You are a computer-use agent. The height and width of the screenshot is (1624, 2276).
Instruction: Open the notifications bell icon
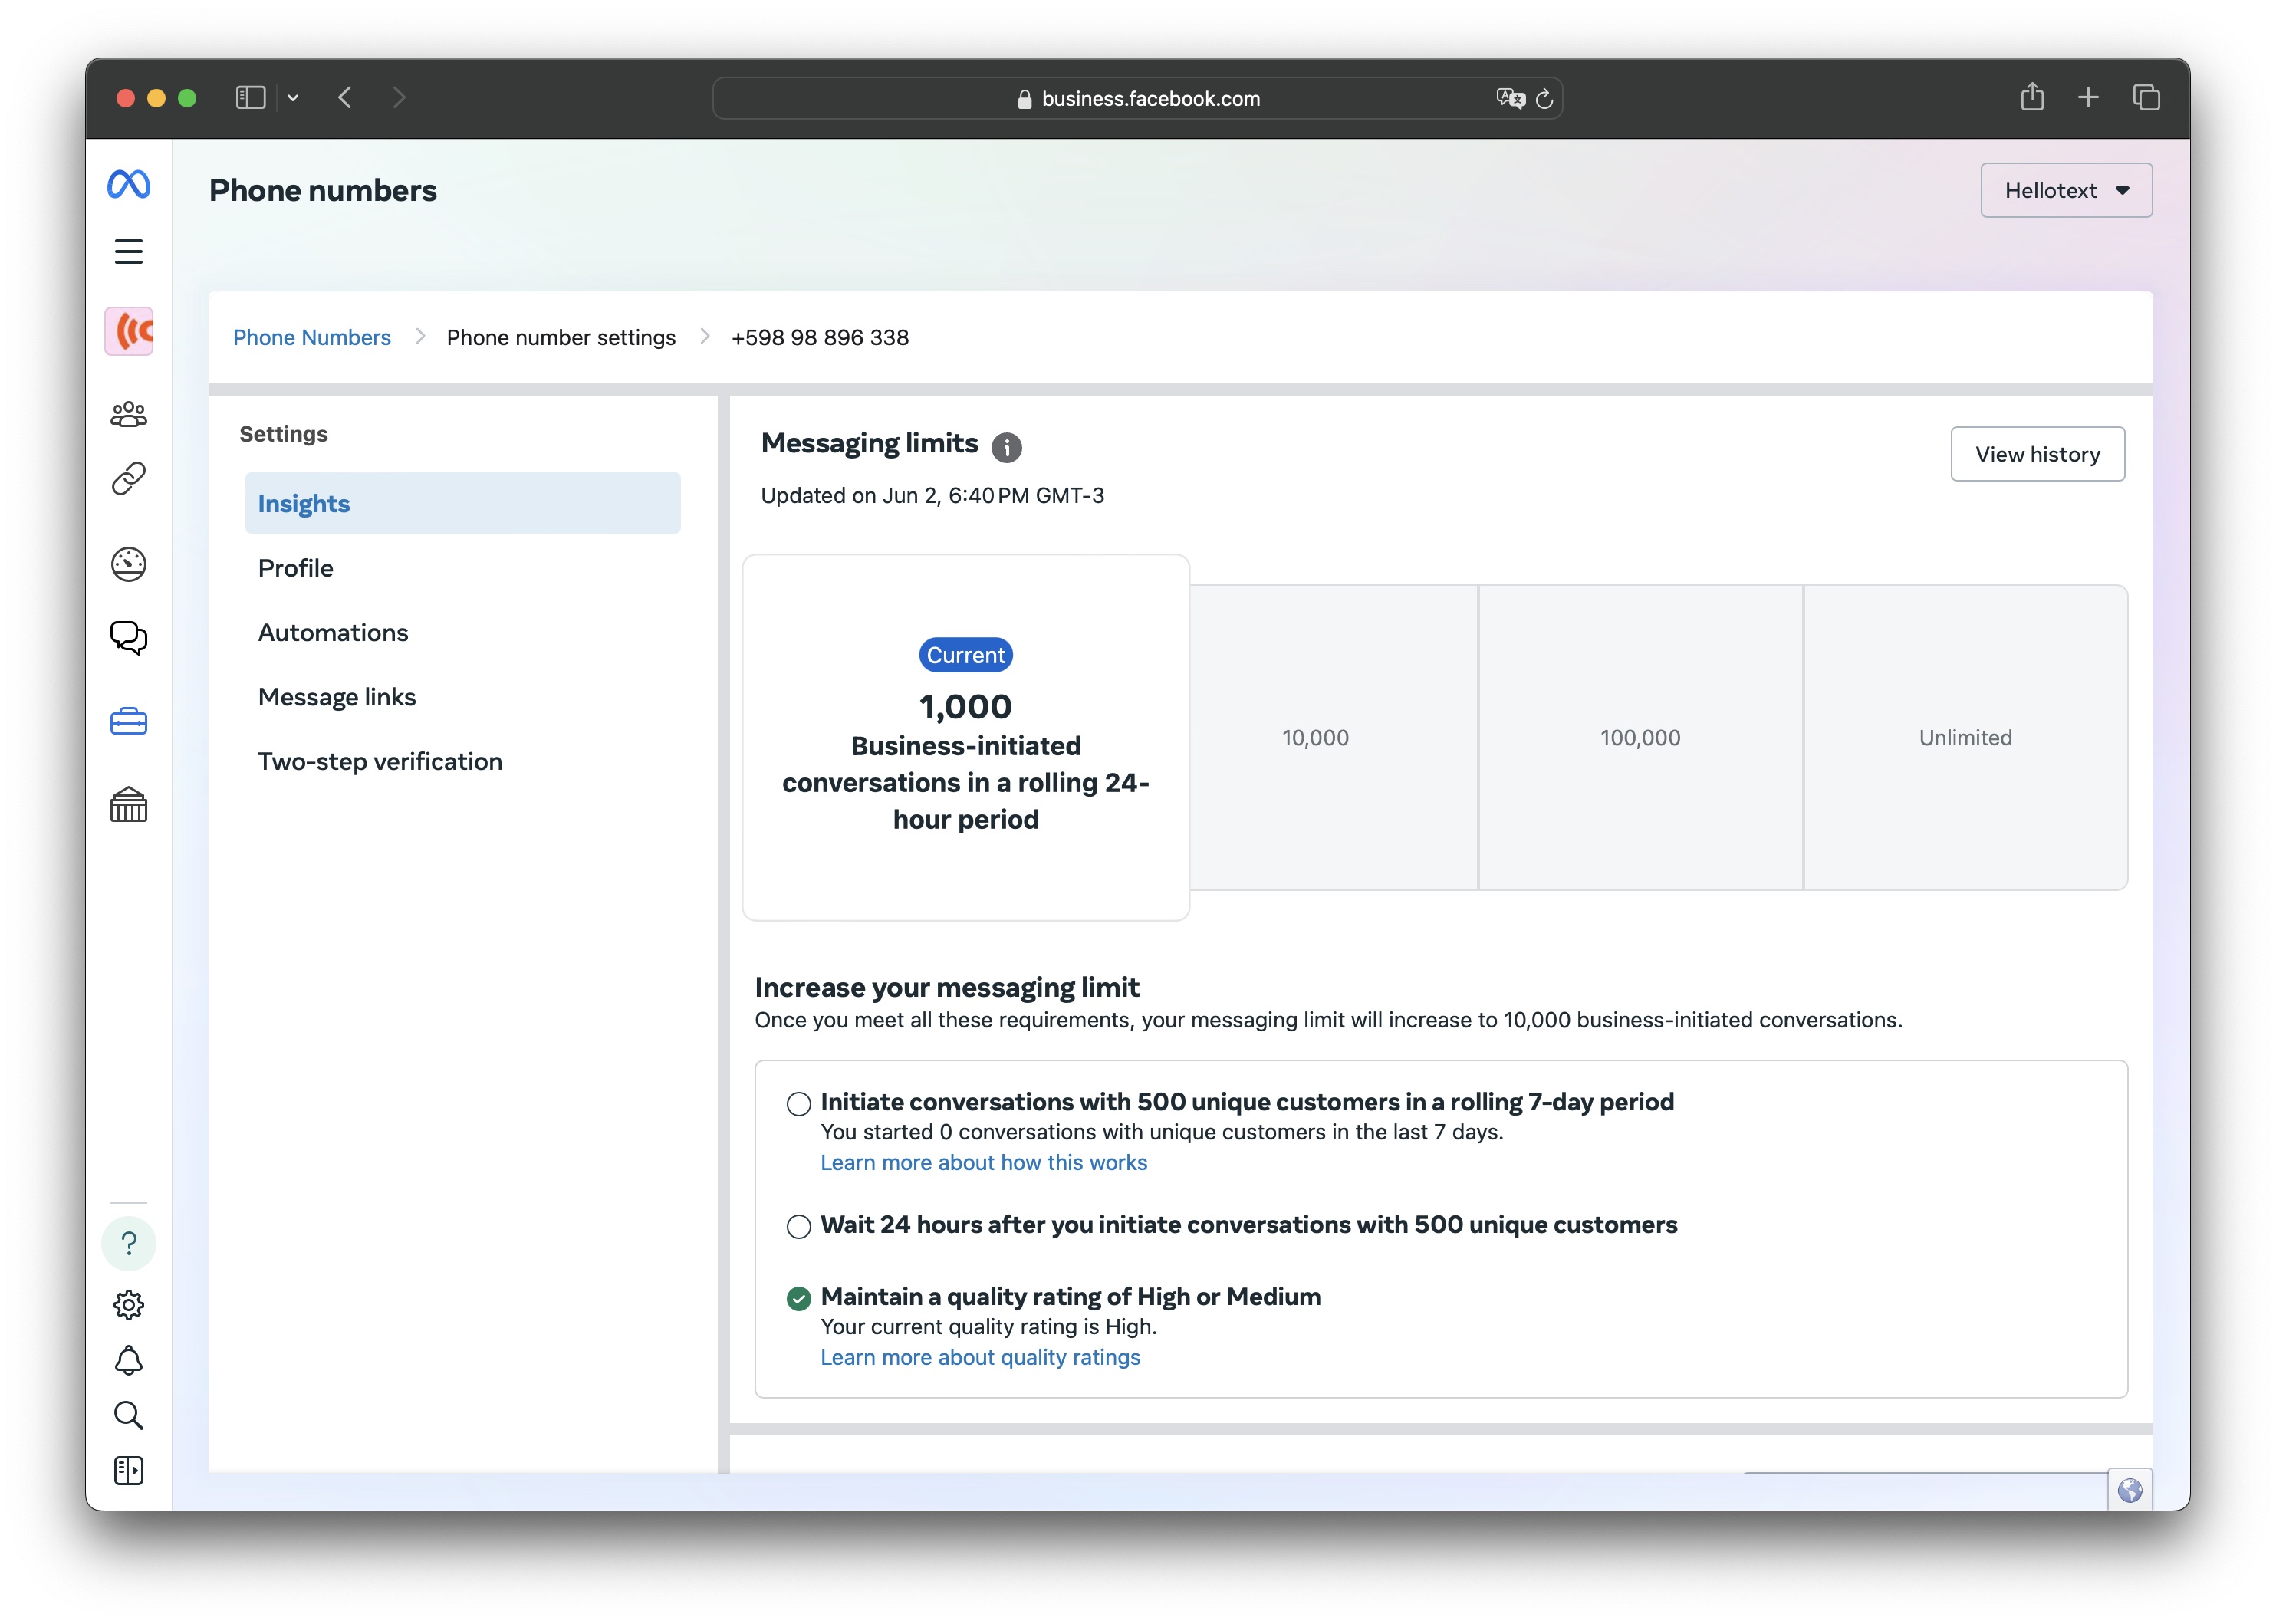point(129,1360)
